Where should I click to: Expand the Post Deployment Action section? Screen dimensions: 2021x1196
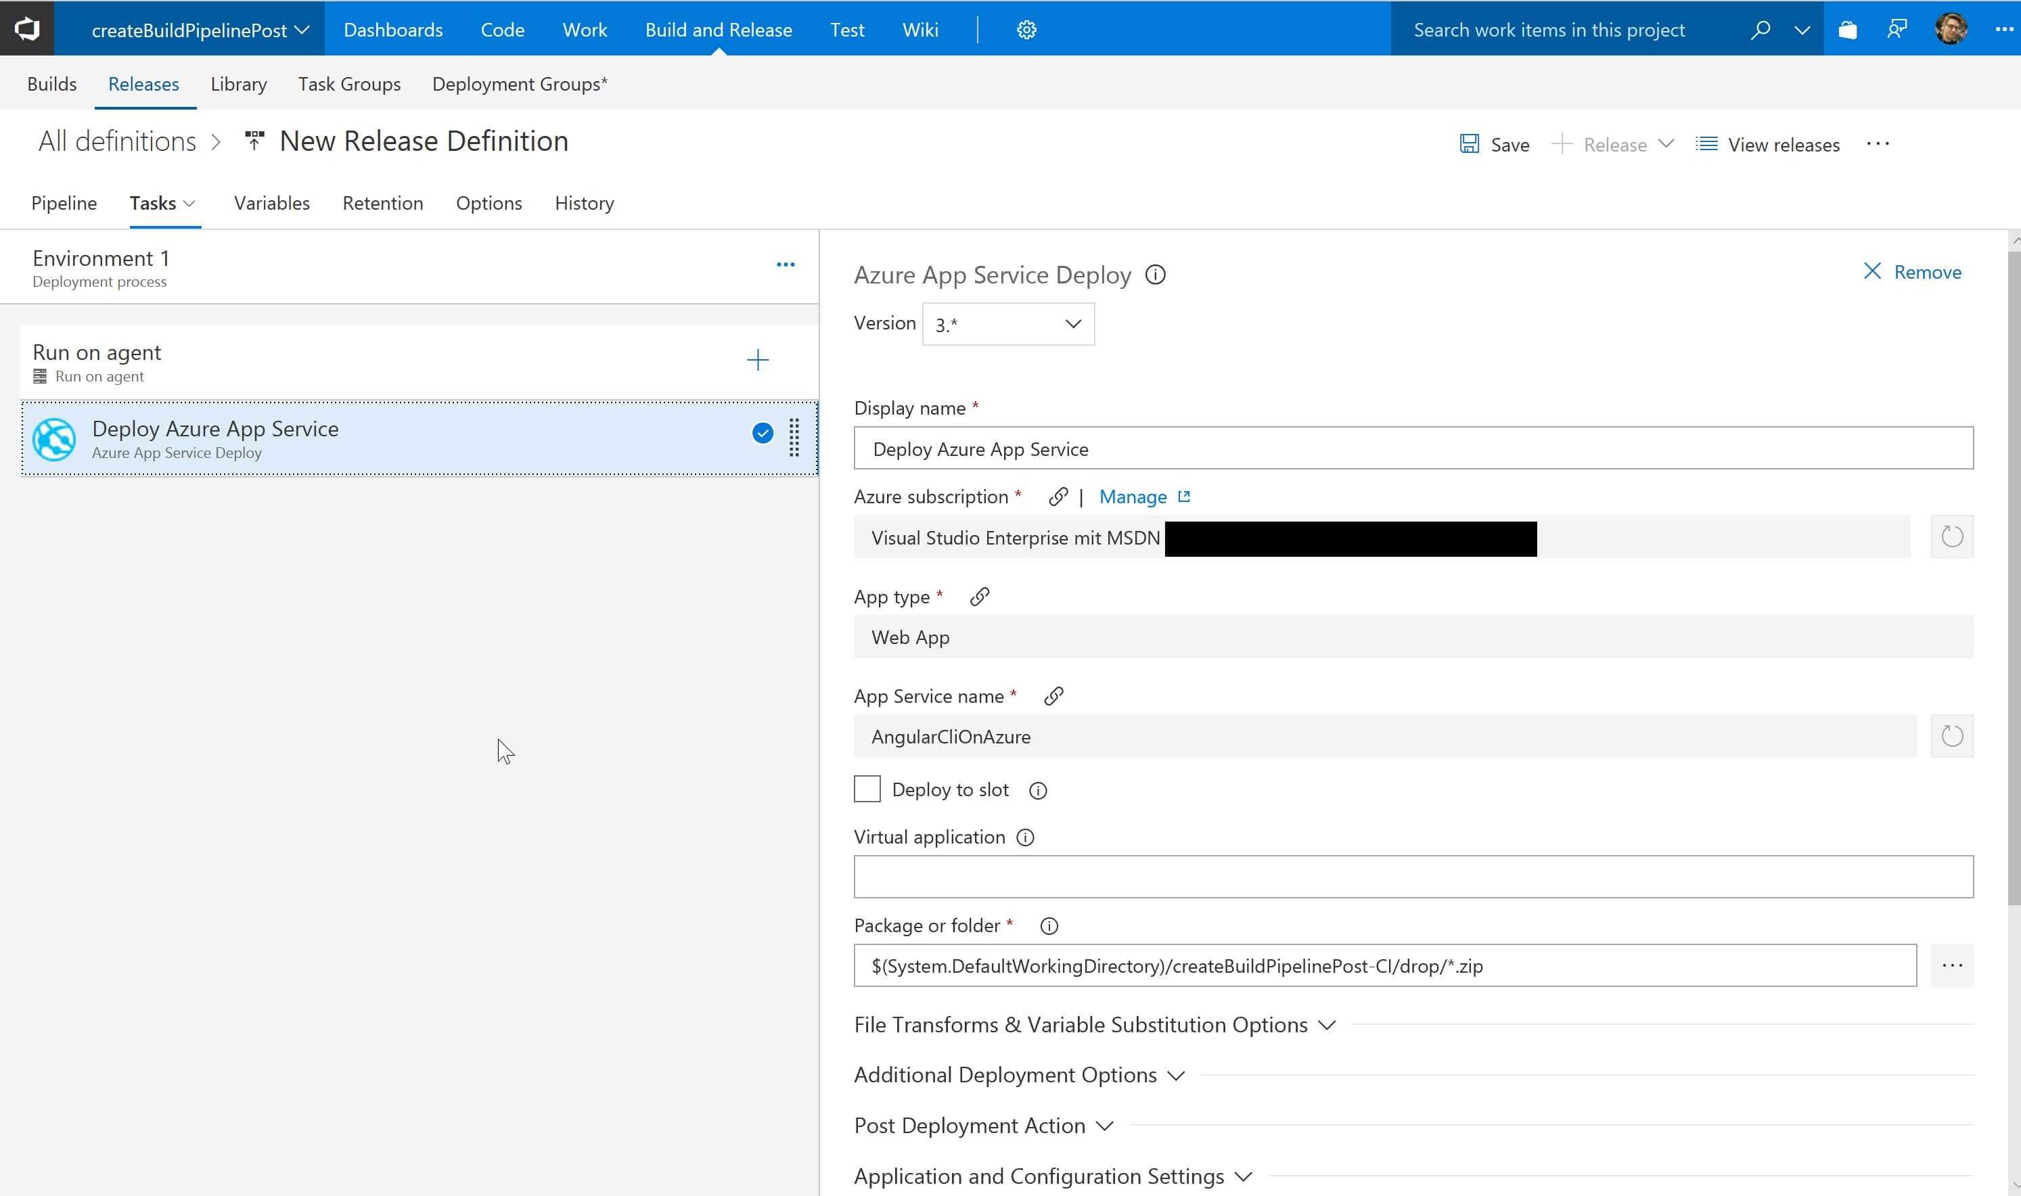[x=983, y=1126]
